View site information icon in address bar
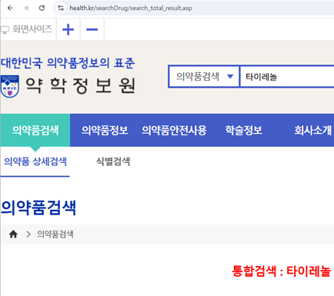The height and width of the screenshot is (296, 334). coord(61,8)
